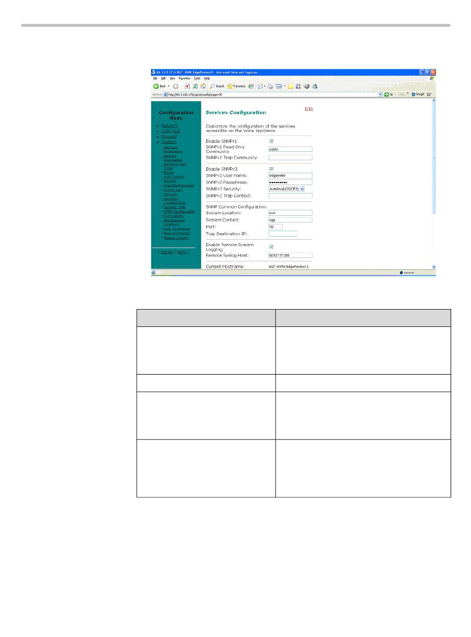Open the User Commands link
The image size is (471, 637).
coord(177,229)
